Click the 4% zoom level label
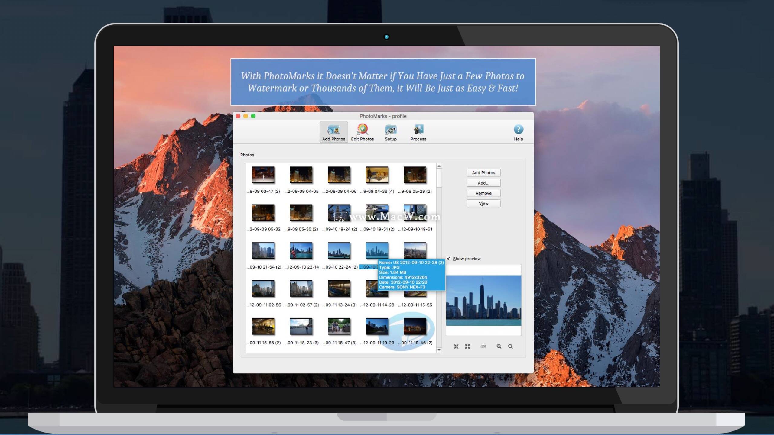This screenshot has width=774, height=435. click(483, 346)
